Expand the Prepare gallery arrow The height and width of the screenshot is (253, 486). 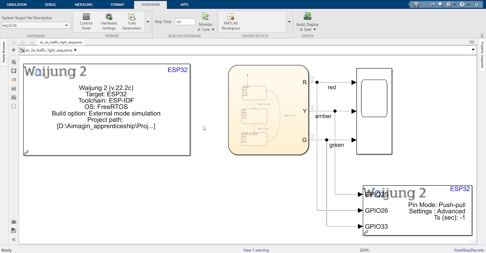coord(148,22)
